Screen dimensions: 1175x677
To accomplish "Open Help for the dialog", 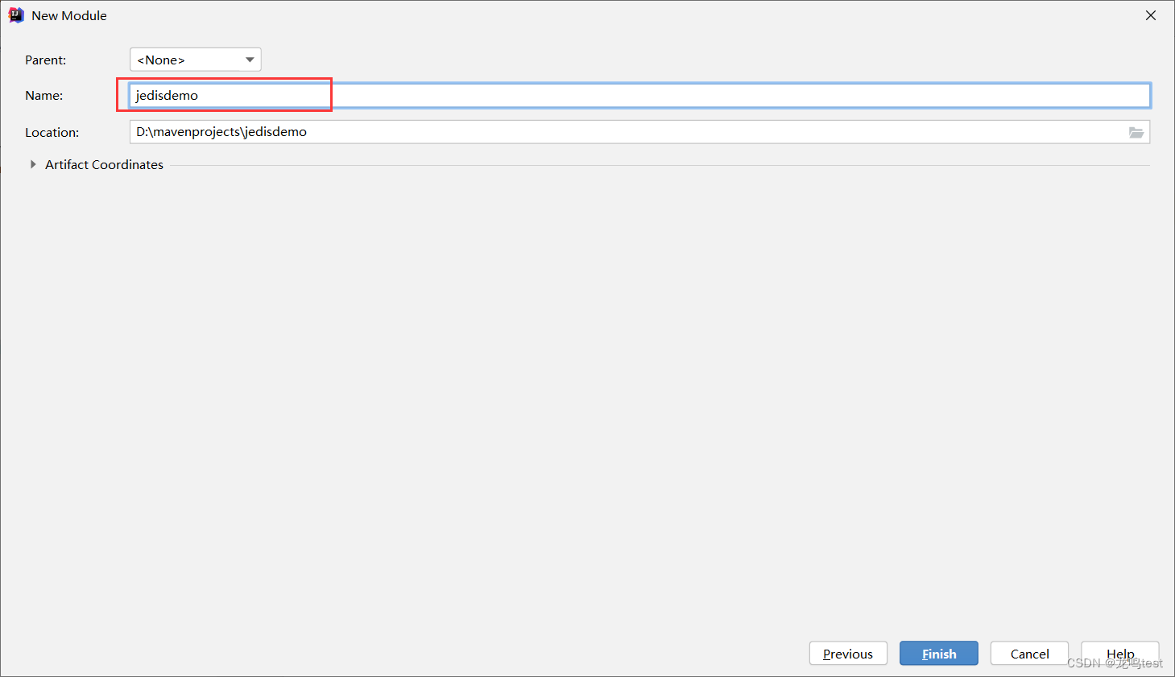I will [x=1120, y=654].
